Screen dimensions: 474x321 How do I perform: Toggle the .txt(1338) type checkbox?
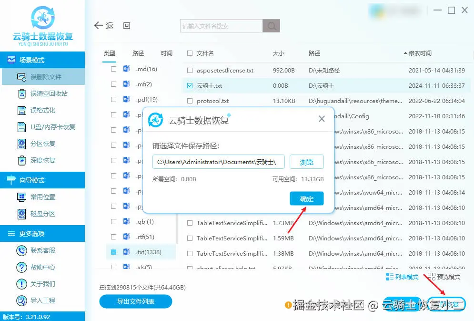click(x=114, y=252)
